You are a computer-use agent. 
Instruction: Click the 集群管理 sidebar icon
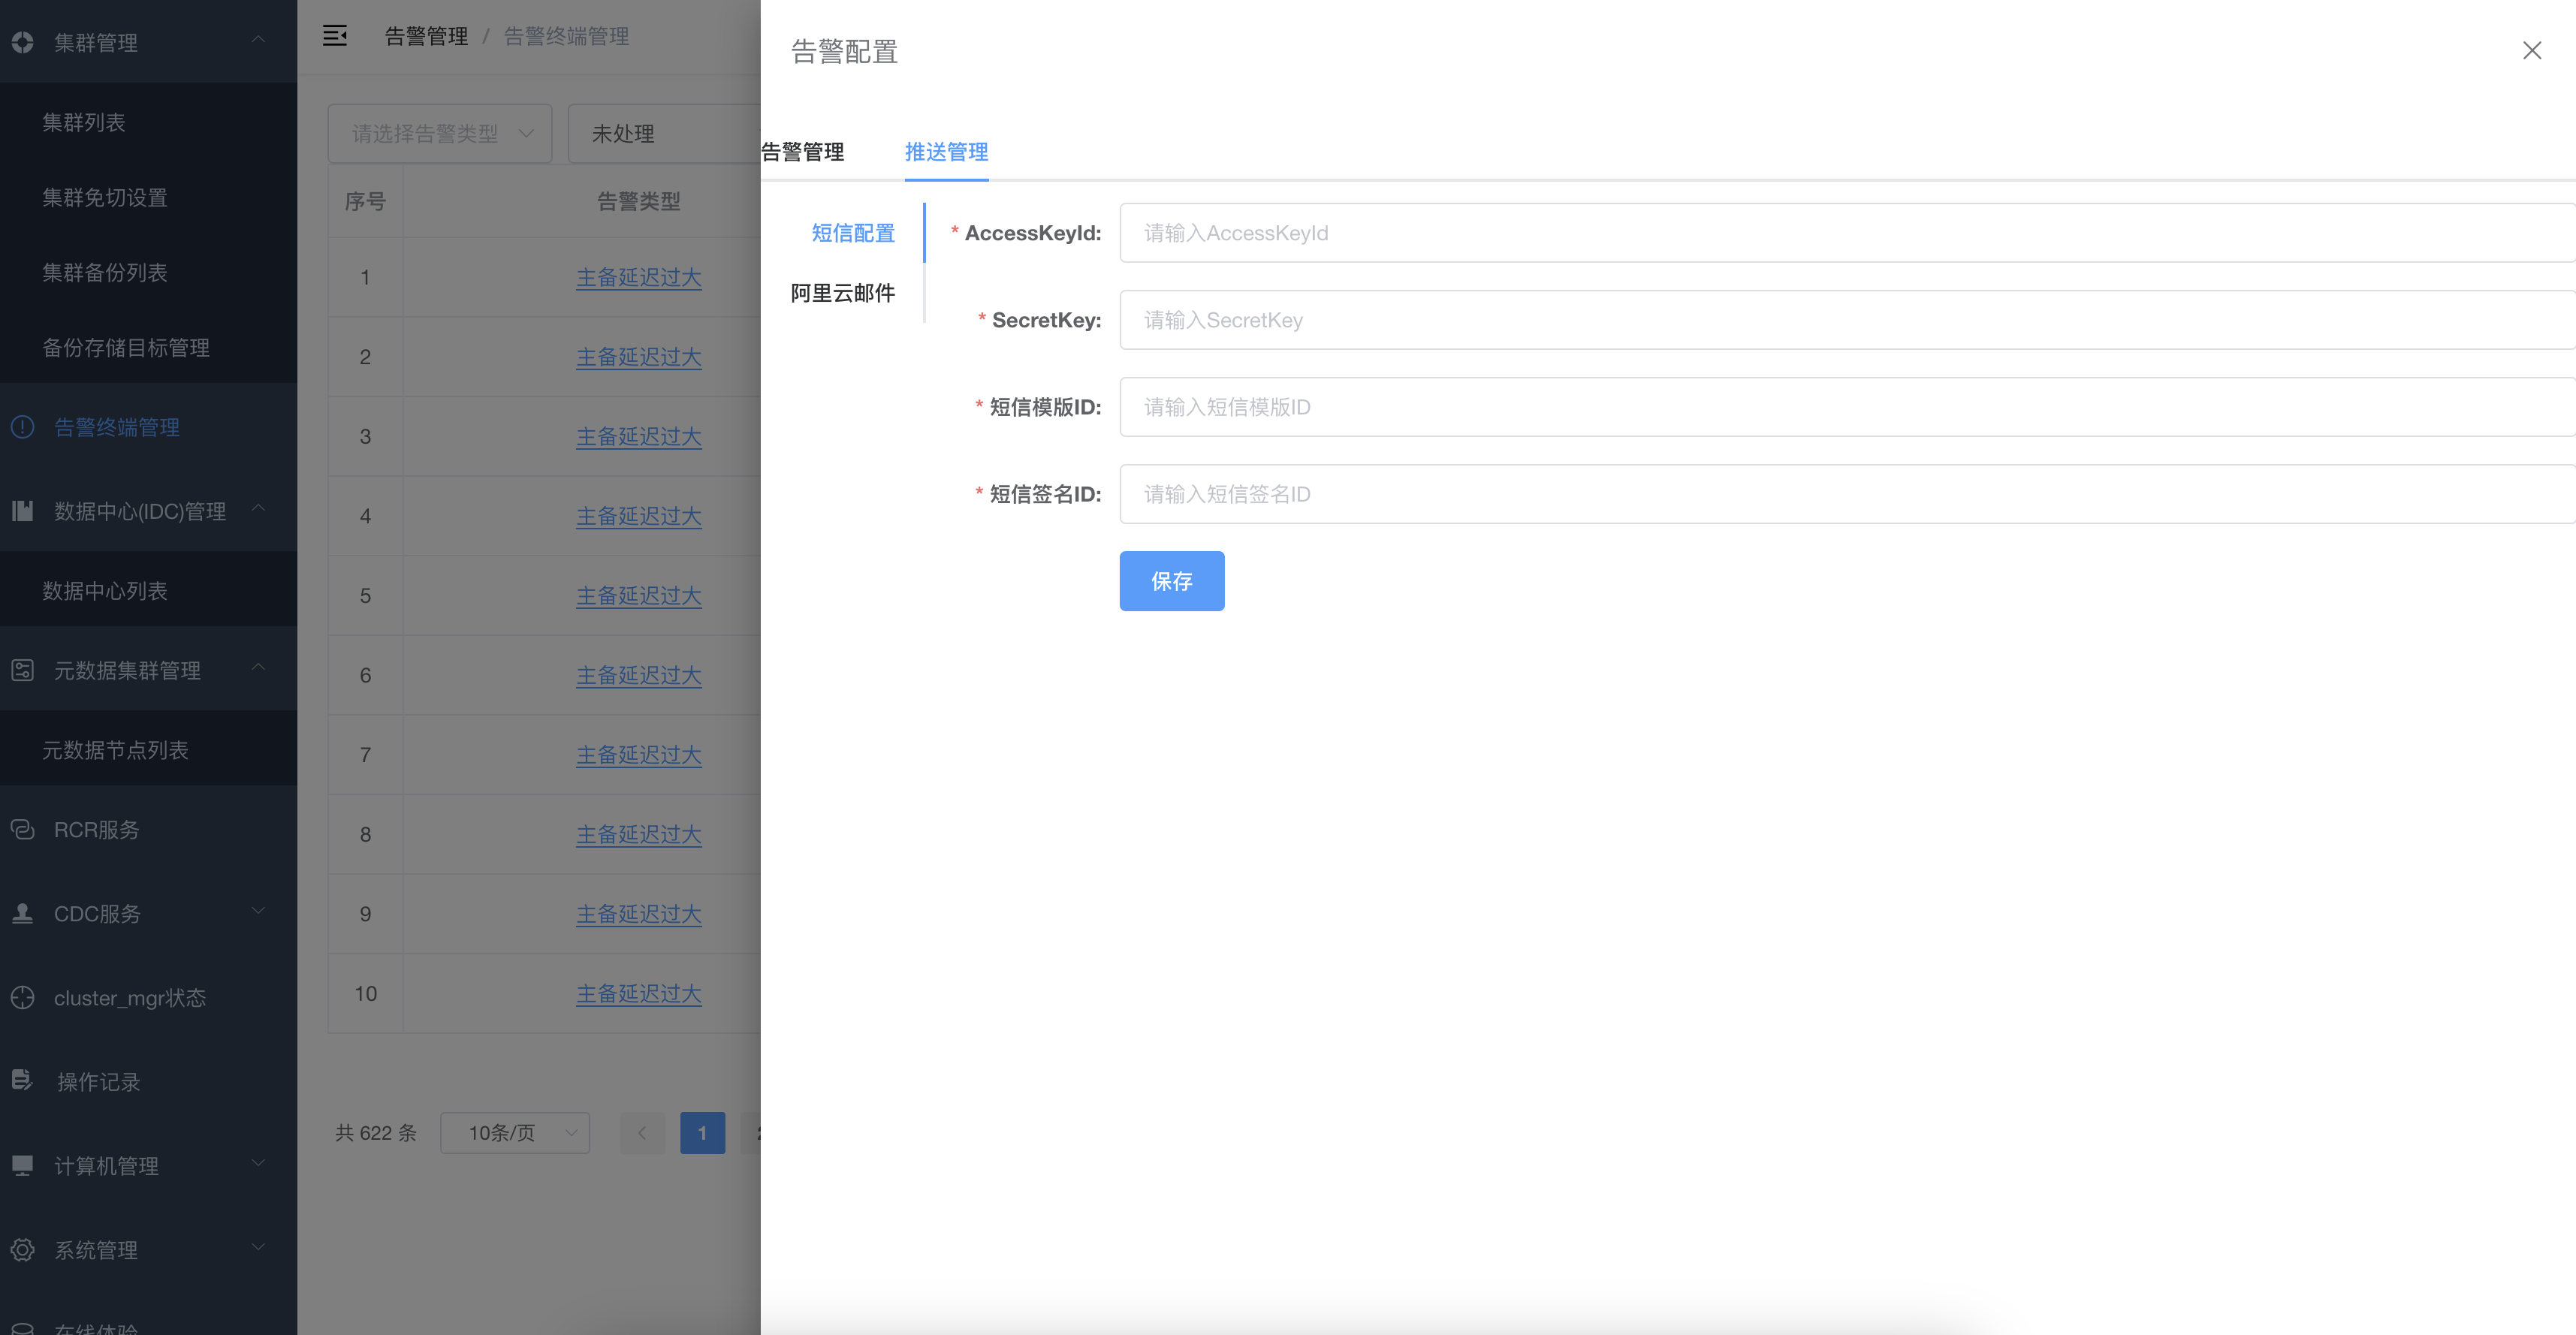[22, 42]
